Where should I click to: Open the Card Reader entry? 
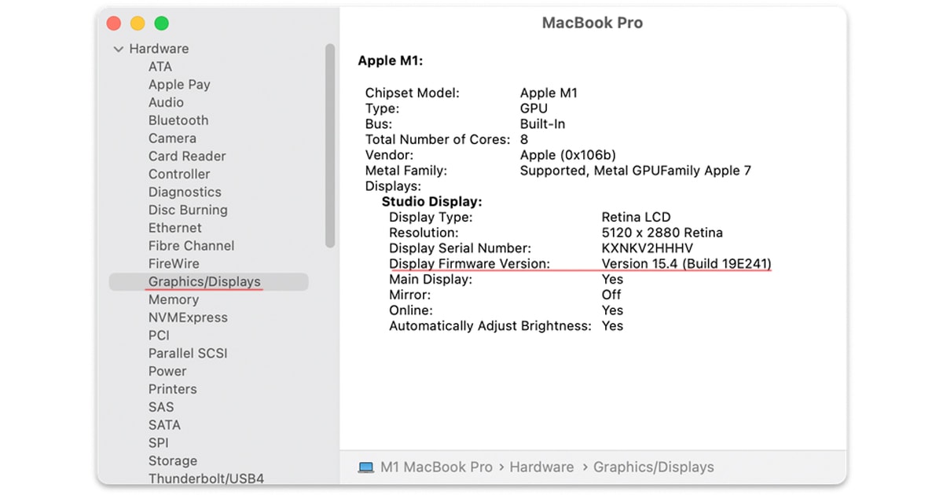tap(187, 156)
